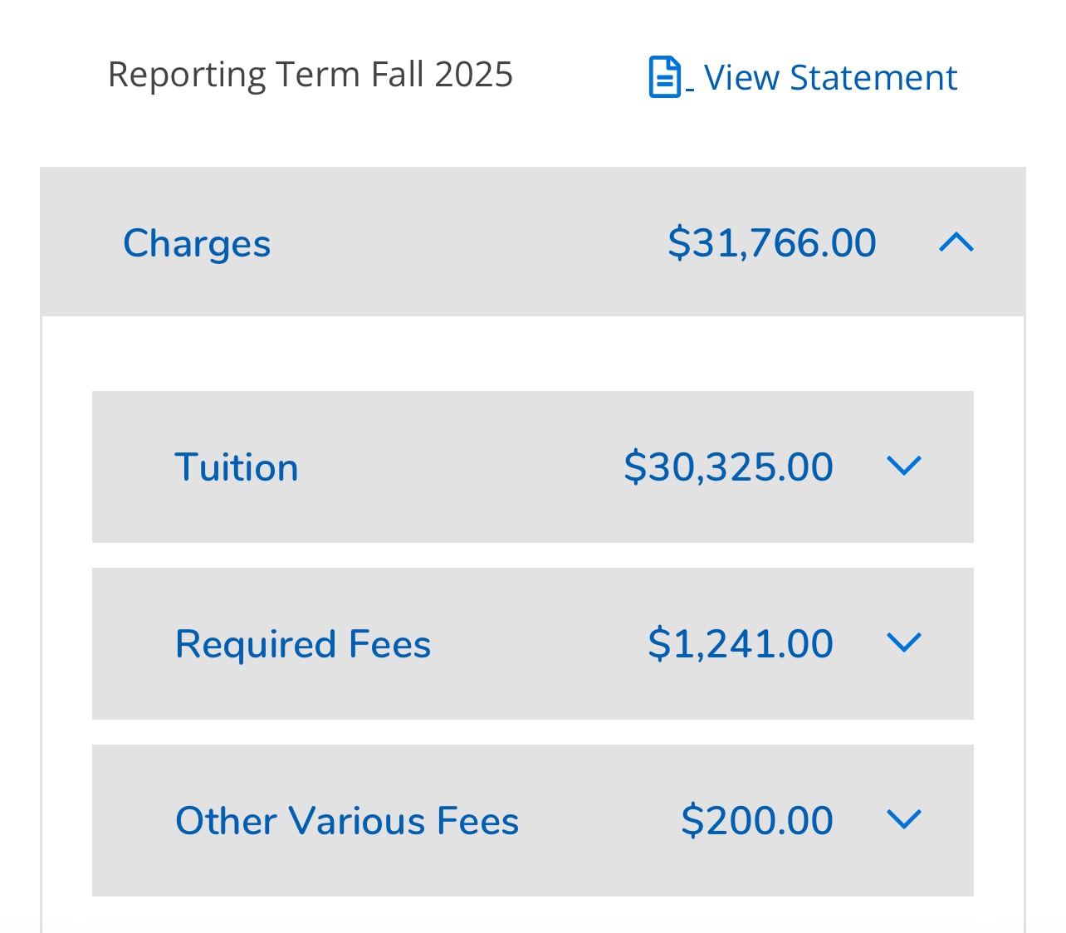
Task: Select the Tuition label text
Action: (237, 467)
